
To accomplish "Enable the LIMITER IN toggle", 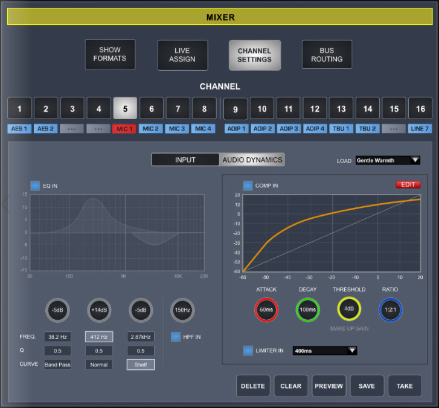I will pyautogui.click(x=248, y=351).
